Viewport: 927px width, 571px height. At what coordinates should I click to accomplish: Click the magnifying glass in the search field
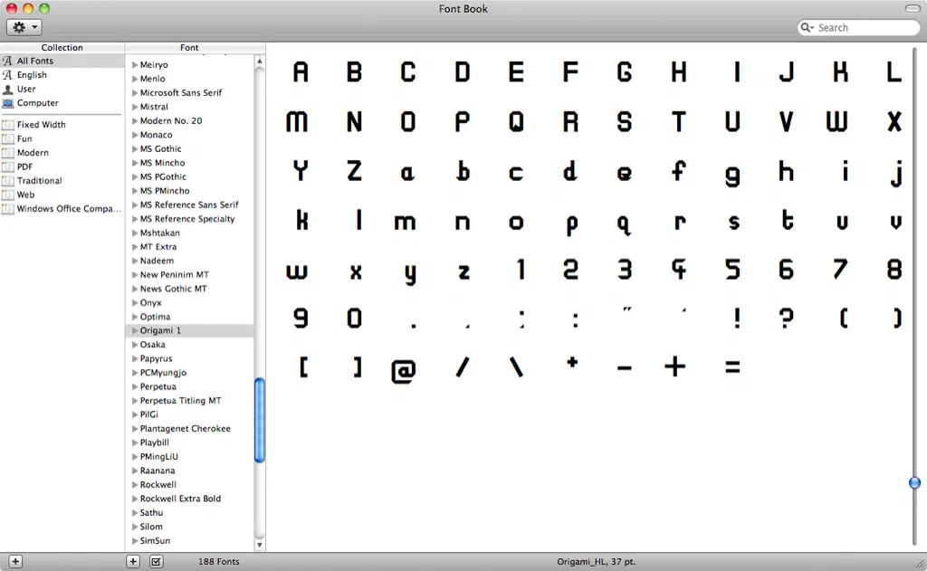click(x=807, y=28)
